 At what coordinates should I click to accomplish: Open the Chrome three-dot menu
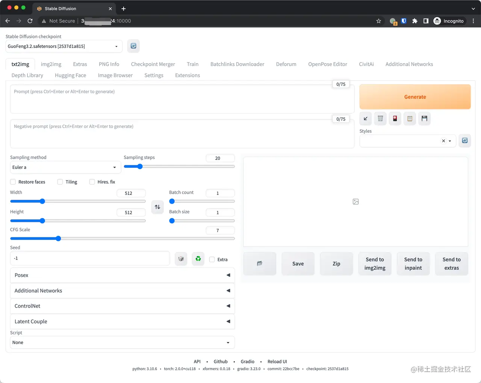pos(473,21)
